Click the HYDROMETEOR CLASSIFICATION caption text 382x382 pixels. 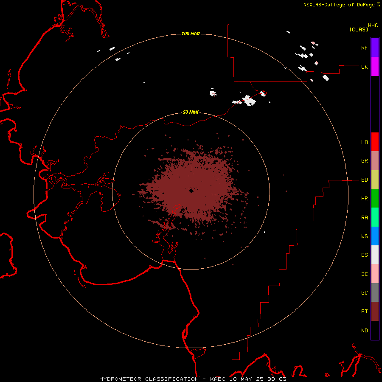149,379
